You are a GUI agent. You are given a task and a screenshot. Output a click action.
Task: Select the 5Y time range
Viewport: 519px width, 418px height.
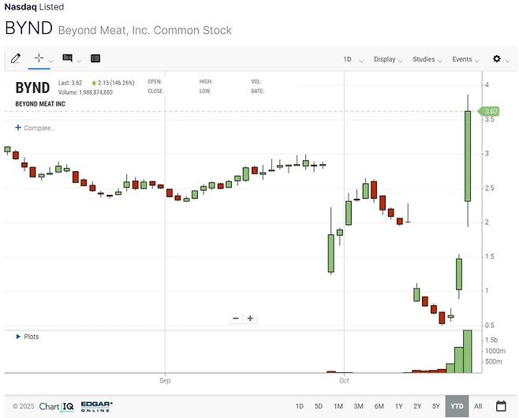(436, 406)
